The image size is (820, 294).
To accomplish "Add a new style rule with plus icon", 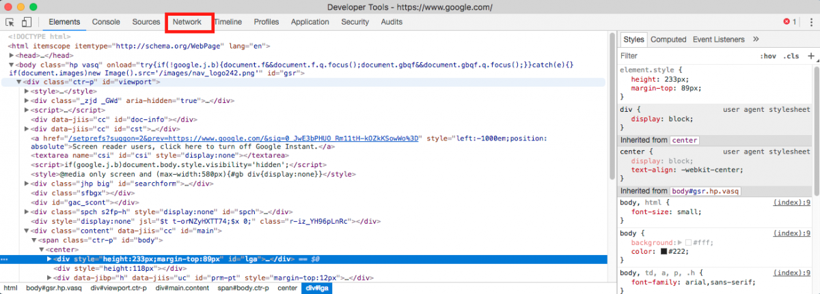I will point(811,56).
